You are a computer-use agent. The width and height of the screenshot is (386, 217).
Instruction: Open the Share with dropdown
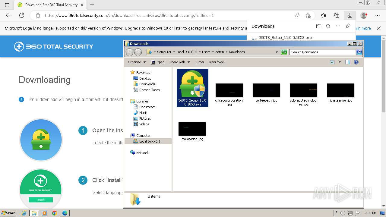(180, 62)
